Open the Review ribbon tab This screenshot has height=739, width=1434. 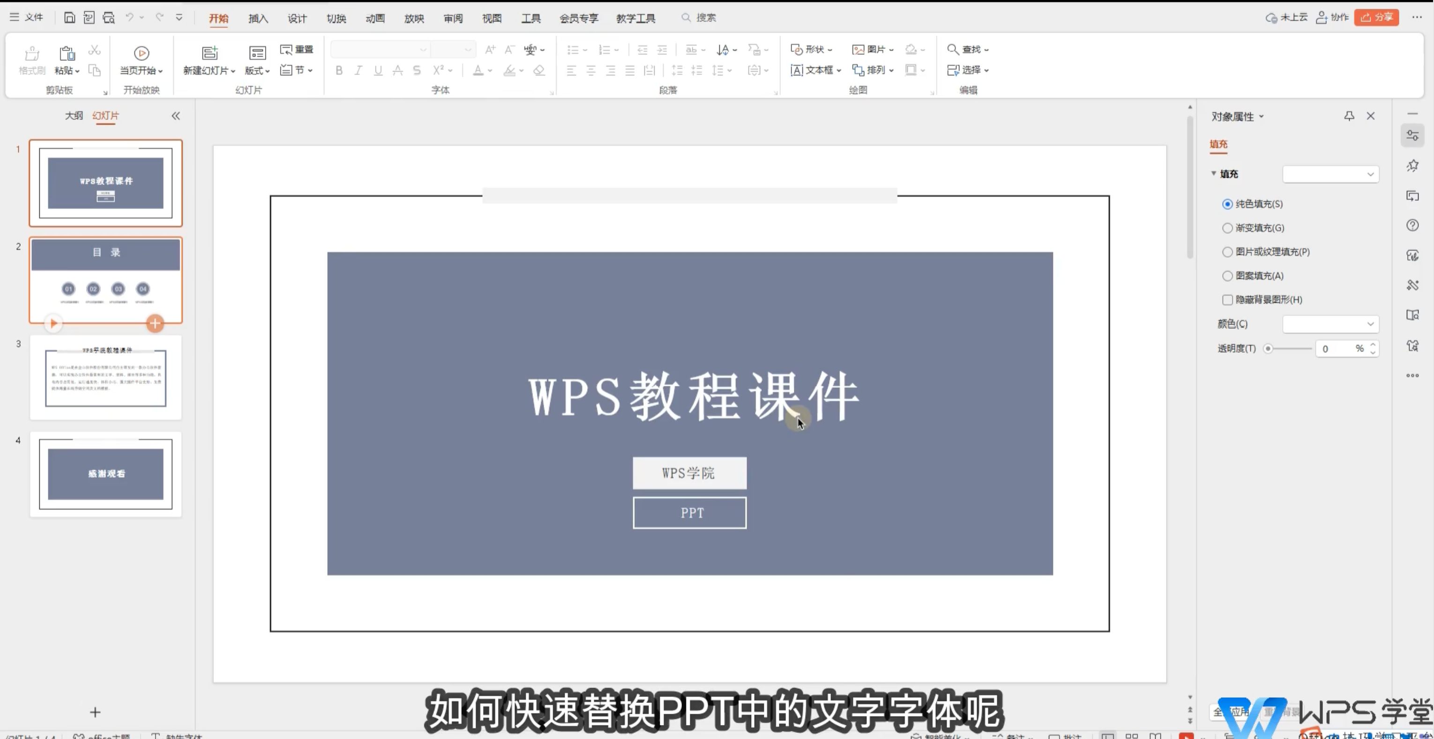(x=453, y=18)
